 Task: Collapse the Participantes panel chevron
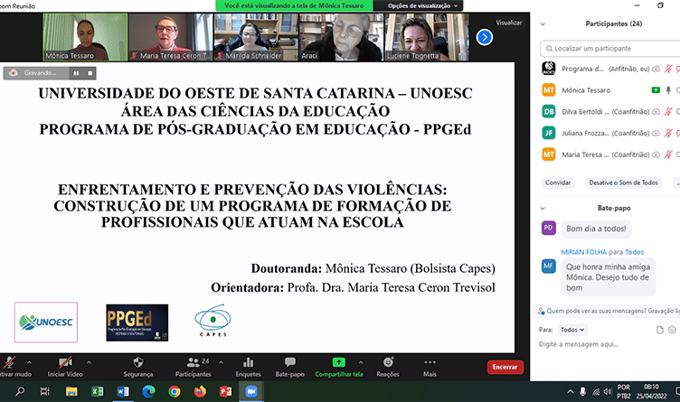544,24
